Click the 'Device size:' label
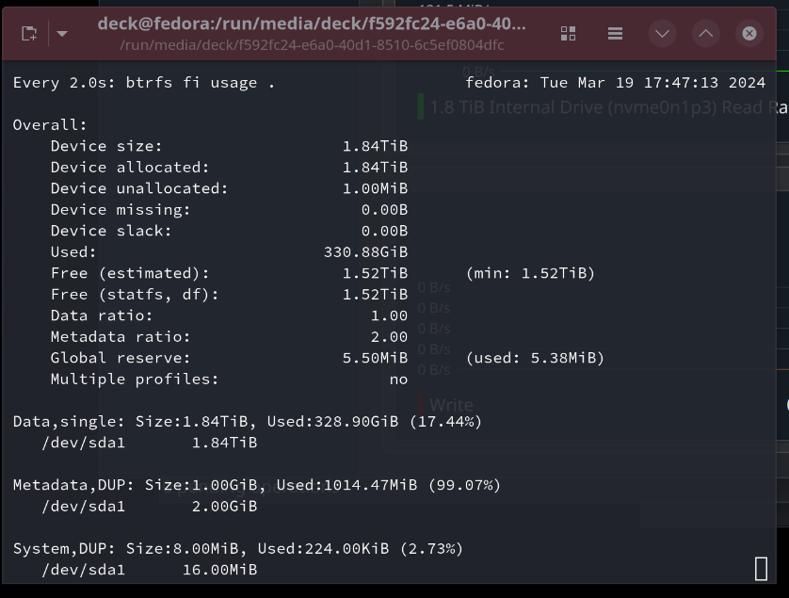The height and width of the screenshot is (598, 789). 106,146
